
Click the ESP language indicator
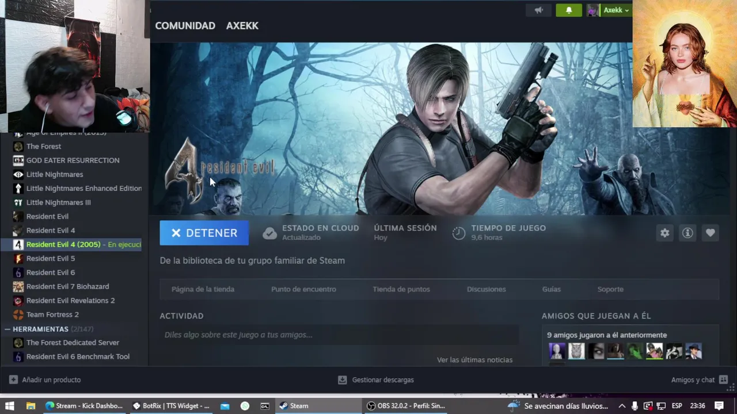click(677, 406)
